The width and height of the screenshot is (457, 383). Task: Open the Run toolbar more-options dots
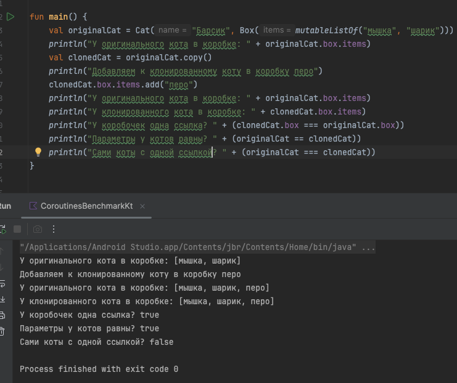(x=54, y=229)
